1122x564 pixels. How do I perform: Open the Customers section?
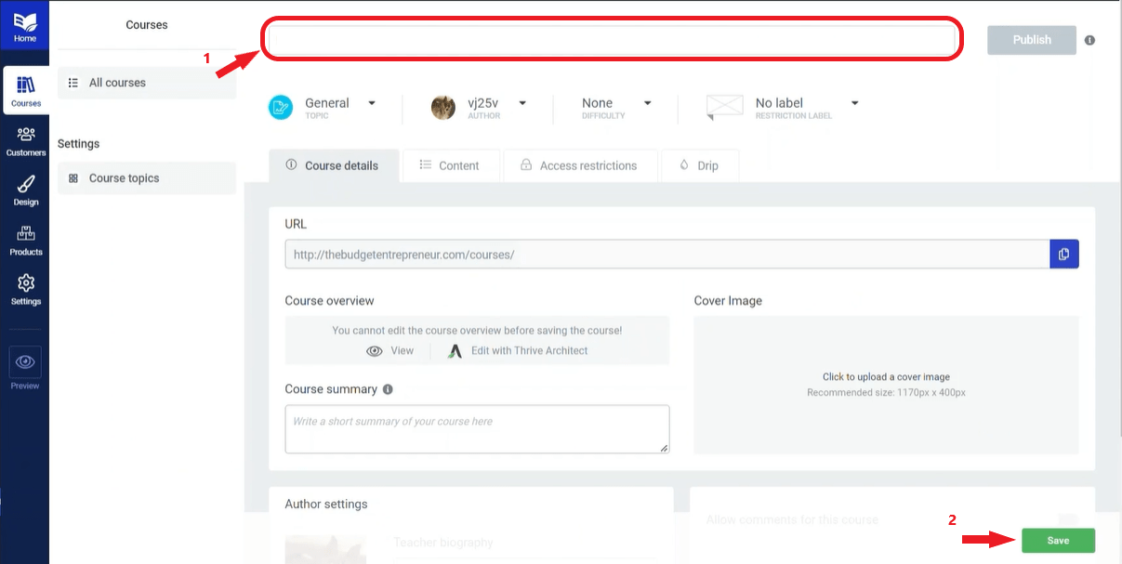point(26,140)
